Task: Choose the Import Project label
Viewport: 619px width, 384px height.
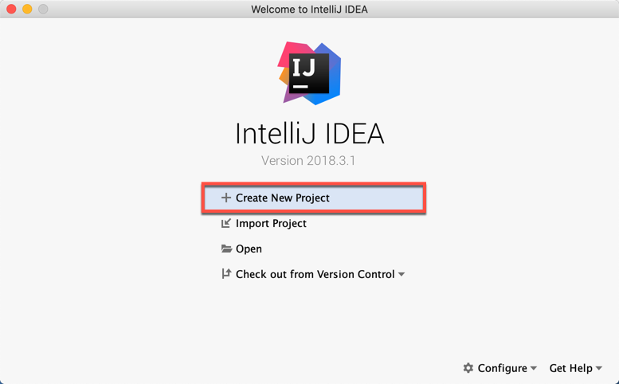Action: click(x=271, y=223)
